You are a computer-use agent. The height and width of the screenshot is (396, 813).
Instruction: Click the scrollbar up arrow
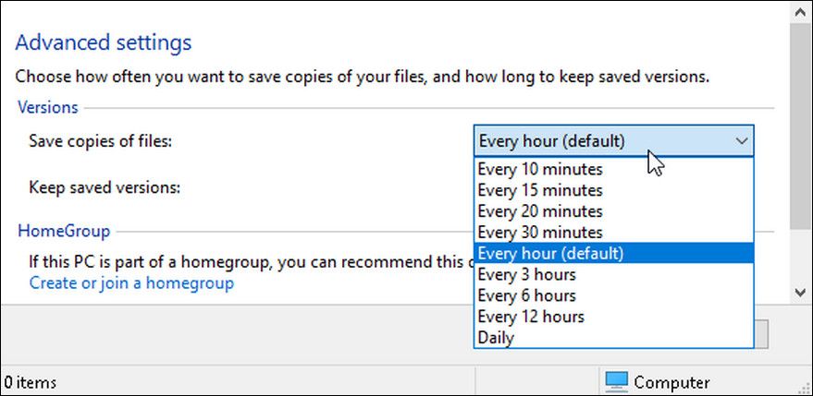(800, 13)
